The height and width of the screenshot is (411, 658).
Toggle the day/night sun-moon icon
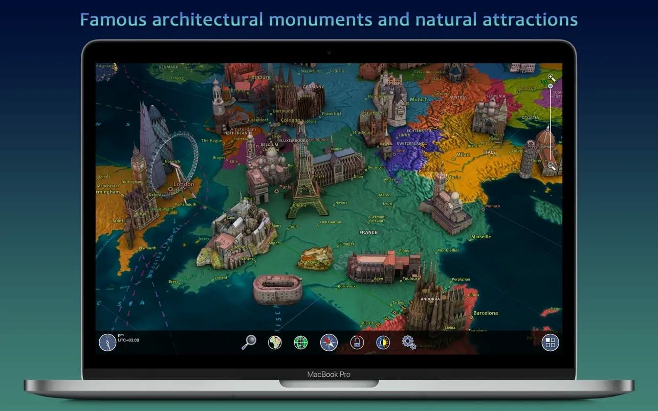pos(382,342)
